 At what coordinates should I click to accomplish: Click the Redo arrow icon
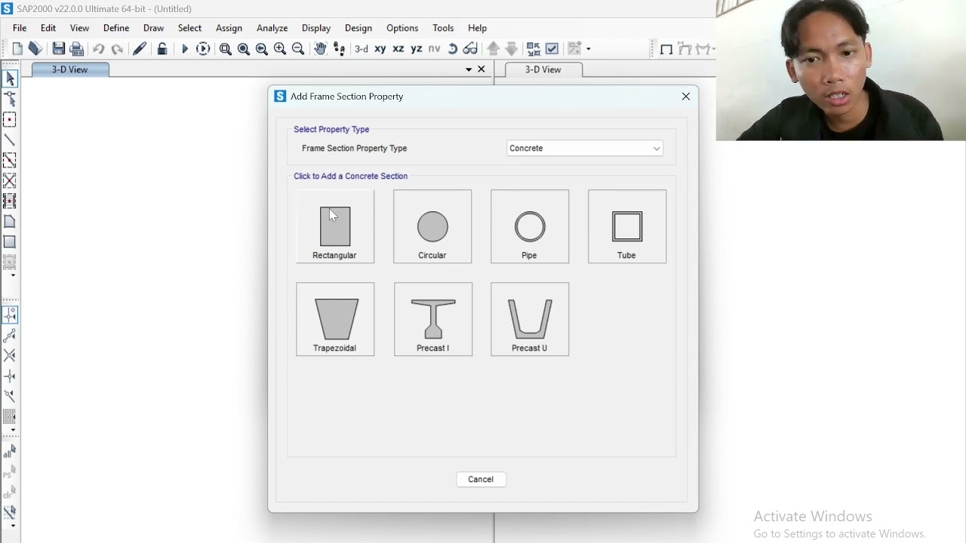click(117, 49)
